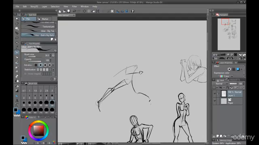Image resolution: width=259 pixels, height=145 pixels.
Task: Open the Layer menu
Action: [x=45, y=6]
